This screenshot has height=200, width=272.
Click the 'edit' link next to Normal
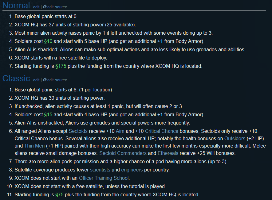tap(36, 7)
